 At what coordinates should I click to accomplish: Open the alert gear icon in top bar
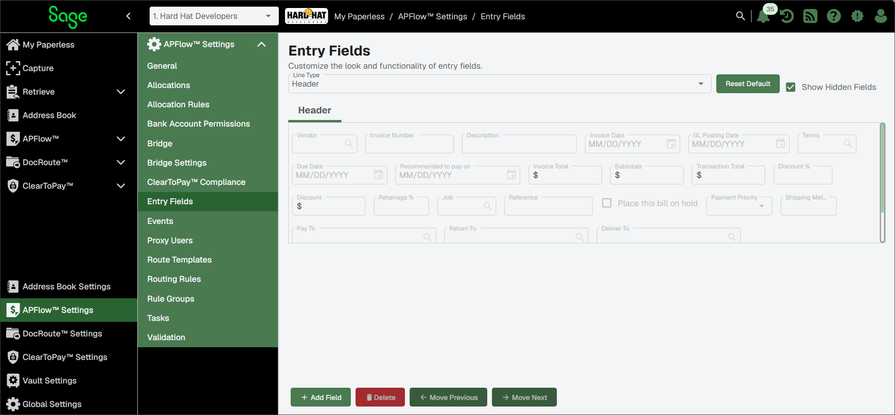tap(857, 16)
